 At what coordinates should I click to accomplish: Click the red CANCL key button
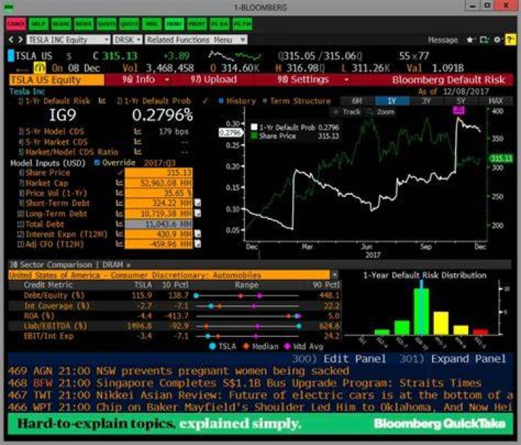pyautogui.click(x=16, y=24)
